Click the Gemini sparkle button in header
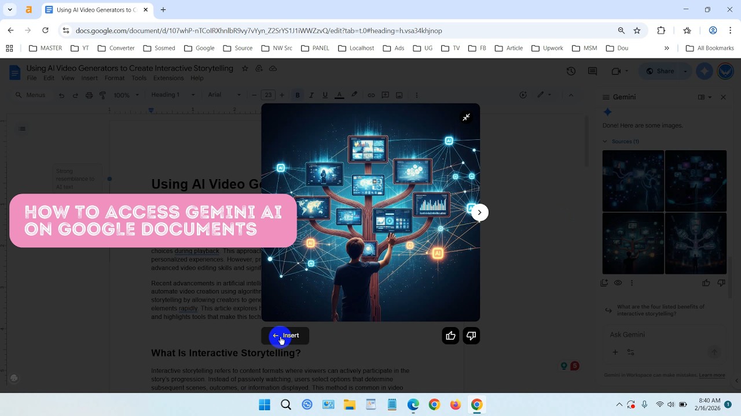The width and height of the screenshot is (741, 416). click(705, 71)
